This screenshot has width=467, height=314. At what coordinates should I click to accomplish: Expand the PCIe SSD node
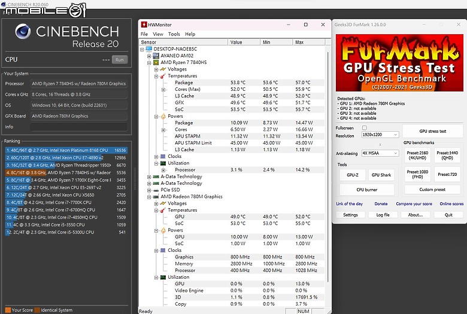coord(149,190)
